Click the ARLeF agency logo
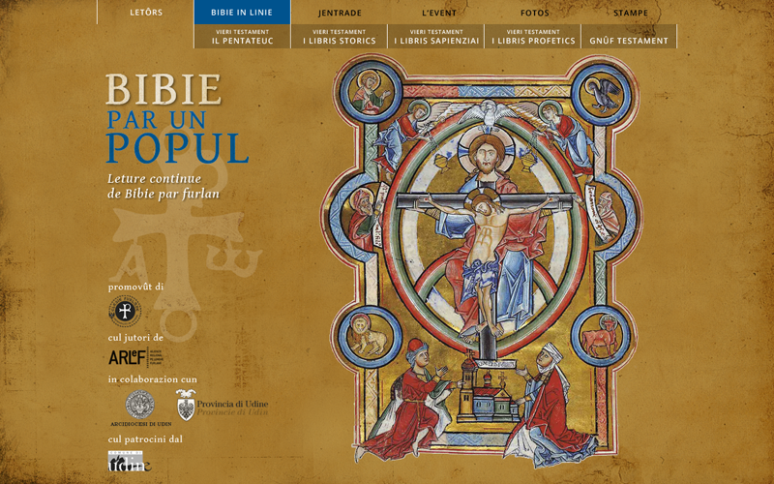Viewport: 774px width, 484px height. [134, 356]
